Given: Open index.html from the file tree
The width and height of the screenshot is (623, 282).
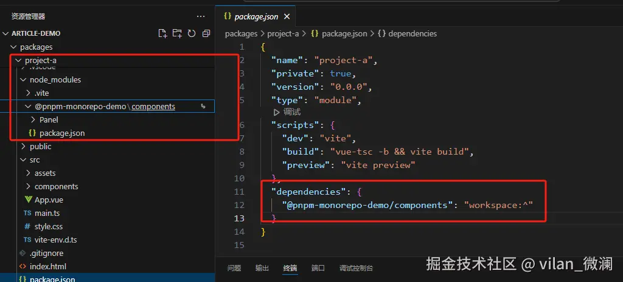Looking at the screenshot, I should 48,267.
